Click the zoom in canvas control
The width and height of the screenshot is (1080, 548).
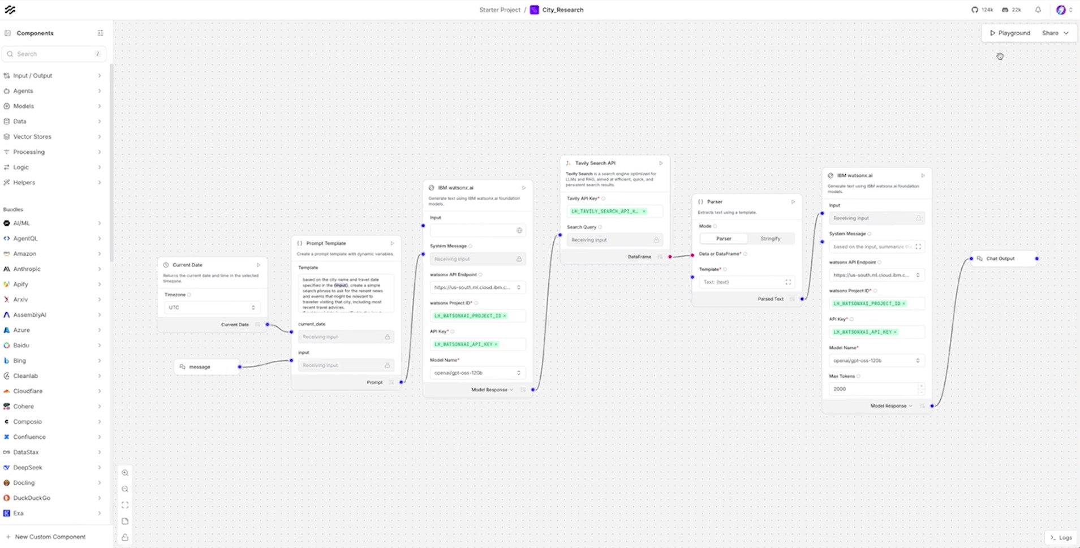tap(125, 473)
